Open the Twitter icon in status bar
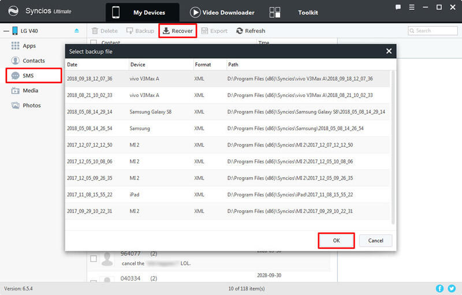Viewport: 462px width, 295px height. [452, 288]
